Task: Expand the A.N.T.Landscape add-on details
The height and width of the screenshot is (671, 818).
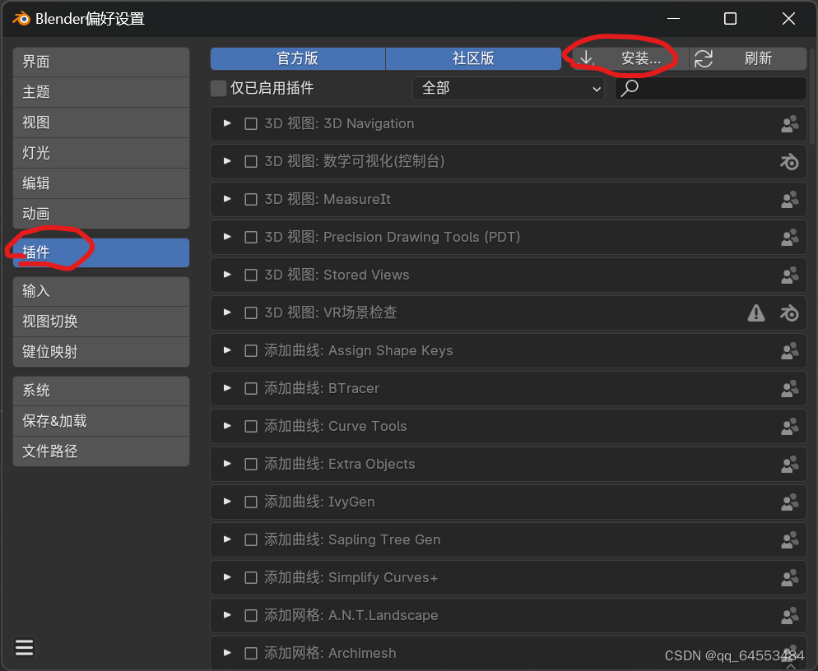Action: (227, 615)
